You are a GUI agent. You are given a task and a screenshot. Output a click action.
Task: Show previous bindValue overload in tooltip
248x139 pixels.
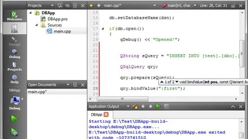tap(162, 82)
